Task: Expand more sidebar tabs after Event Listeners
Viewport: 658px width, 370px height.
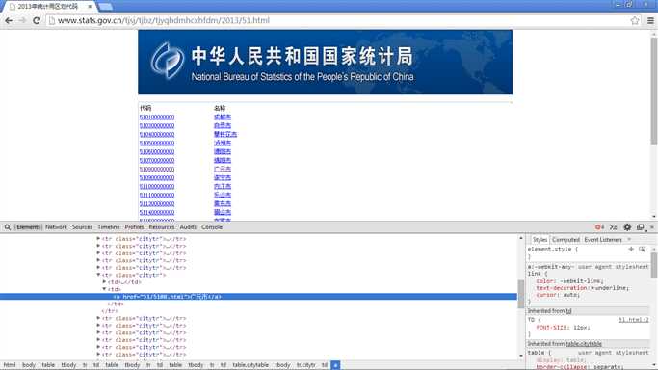Action: click(x=629, y=240)
